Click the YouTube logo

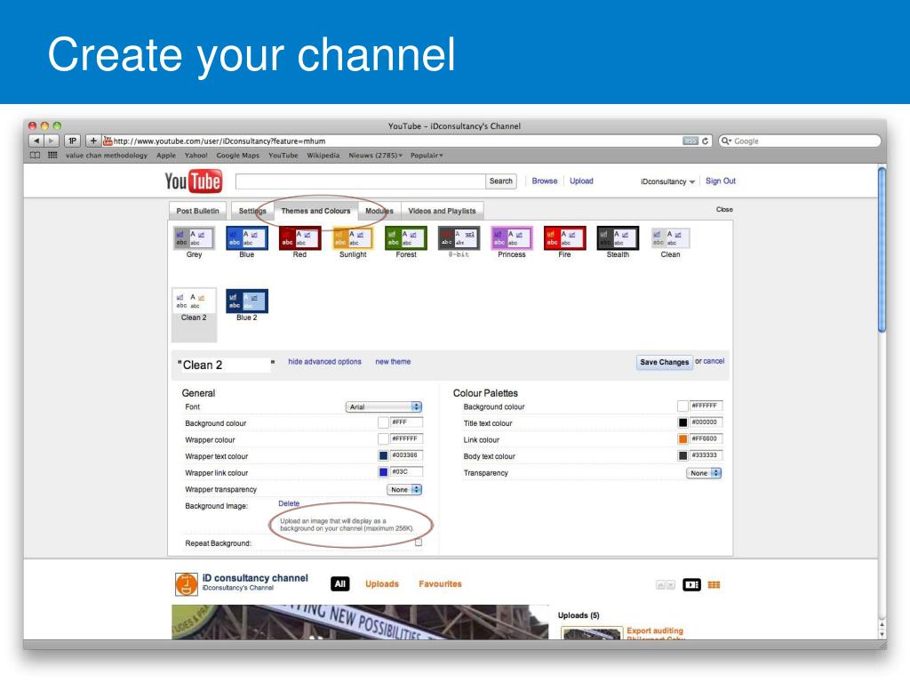pos(193,181)
